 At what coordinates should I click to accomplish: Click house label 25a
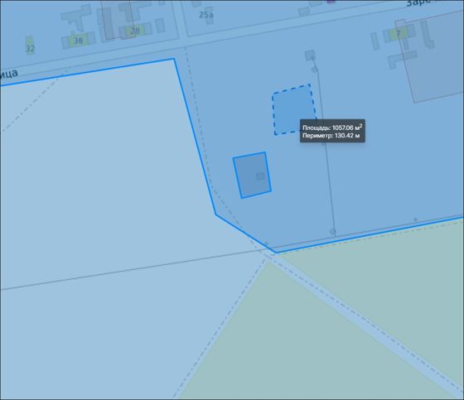[206, 15]
